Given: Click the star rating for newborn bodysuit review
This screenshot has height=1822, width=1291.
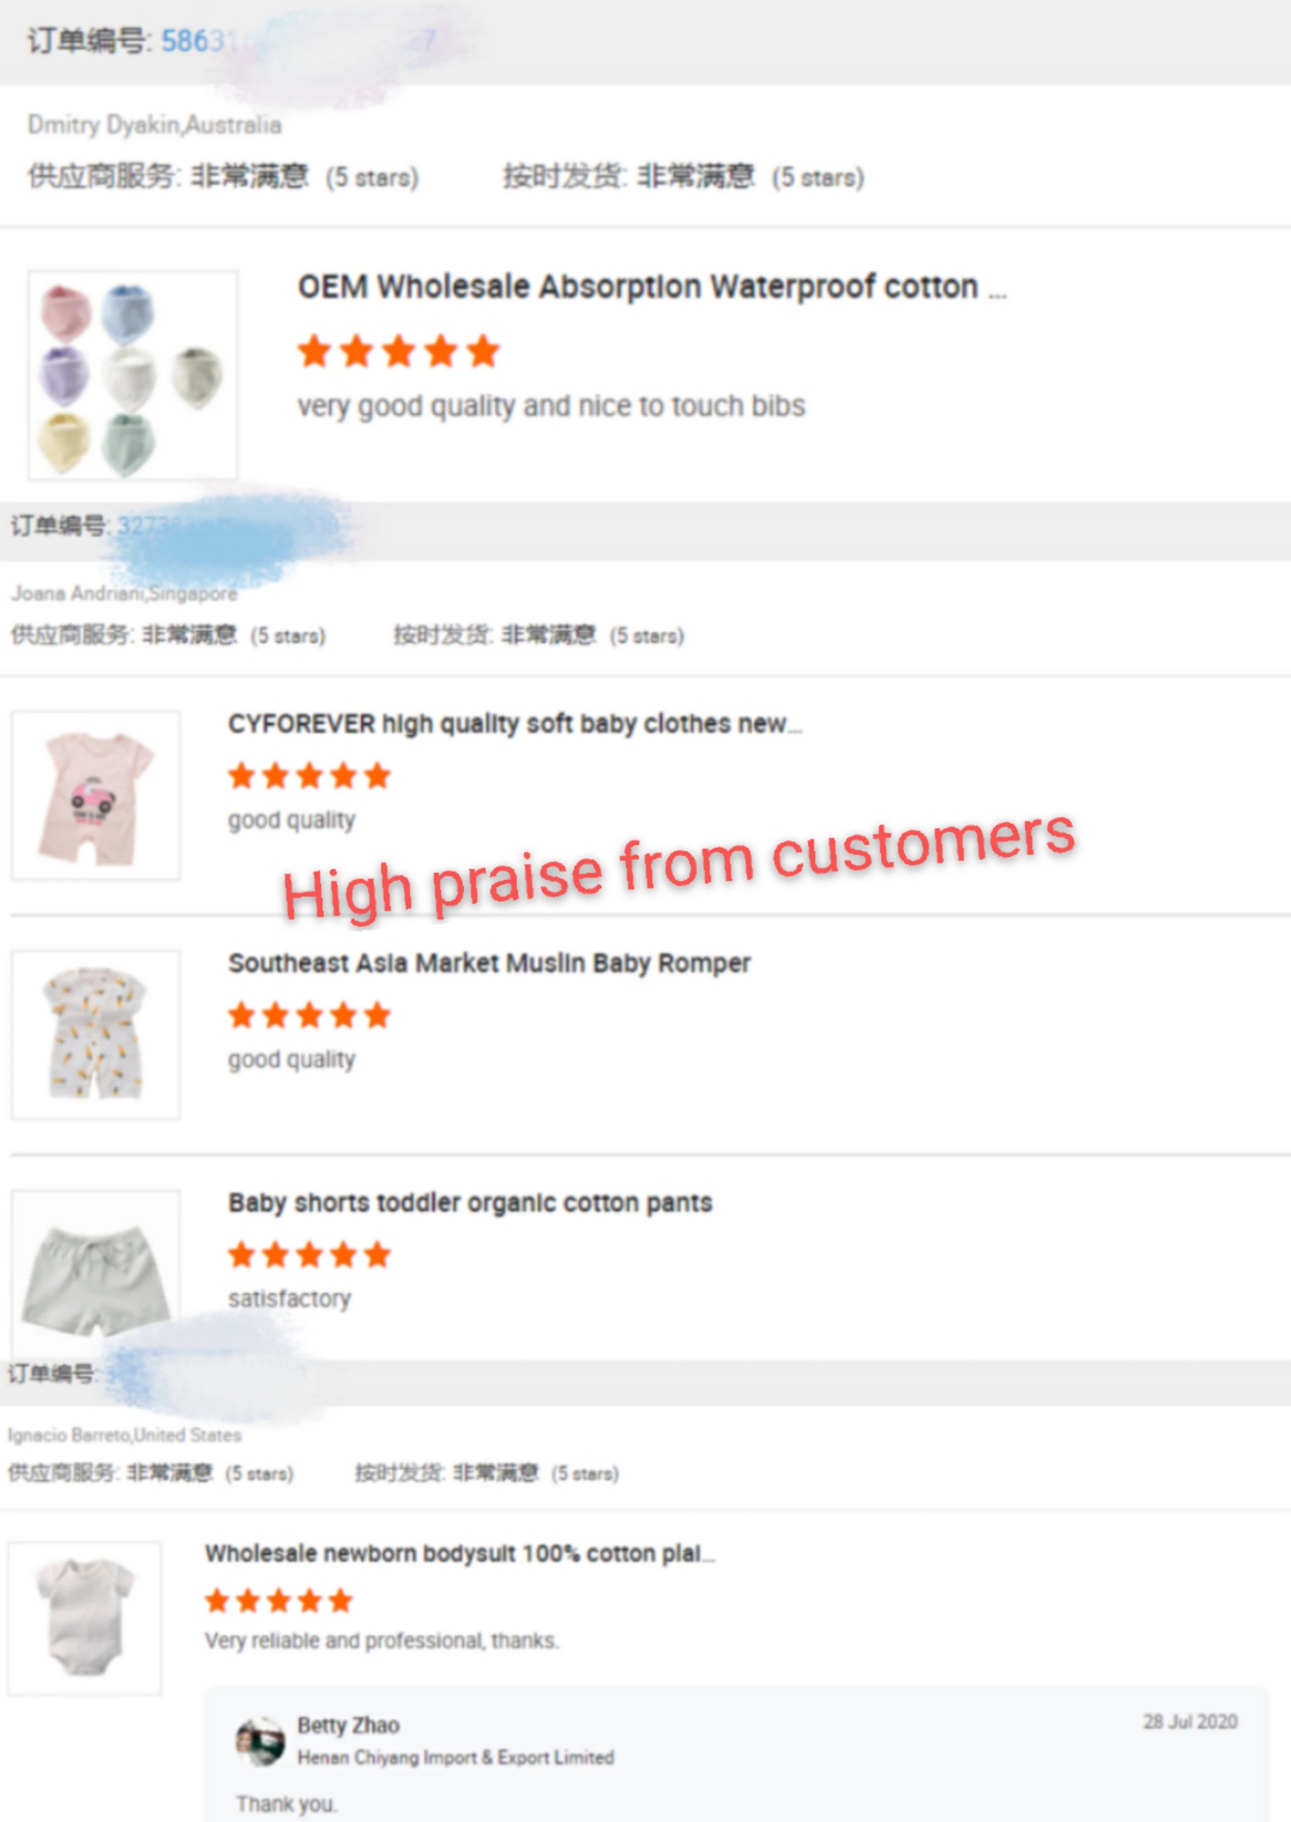Looking at the screenshot, I should (x=278, y=1600).
